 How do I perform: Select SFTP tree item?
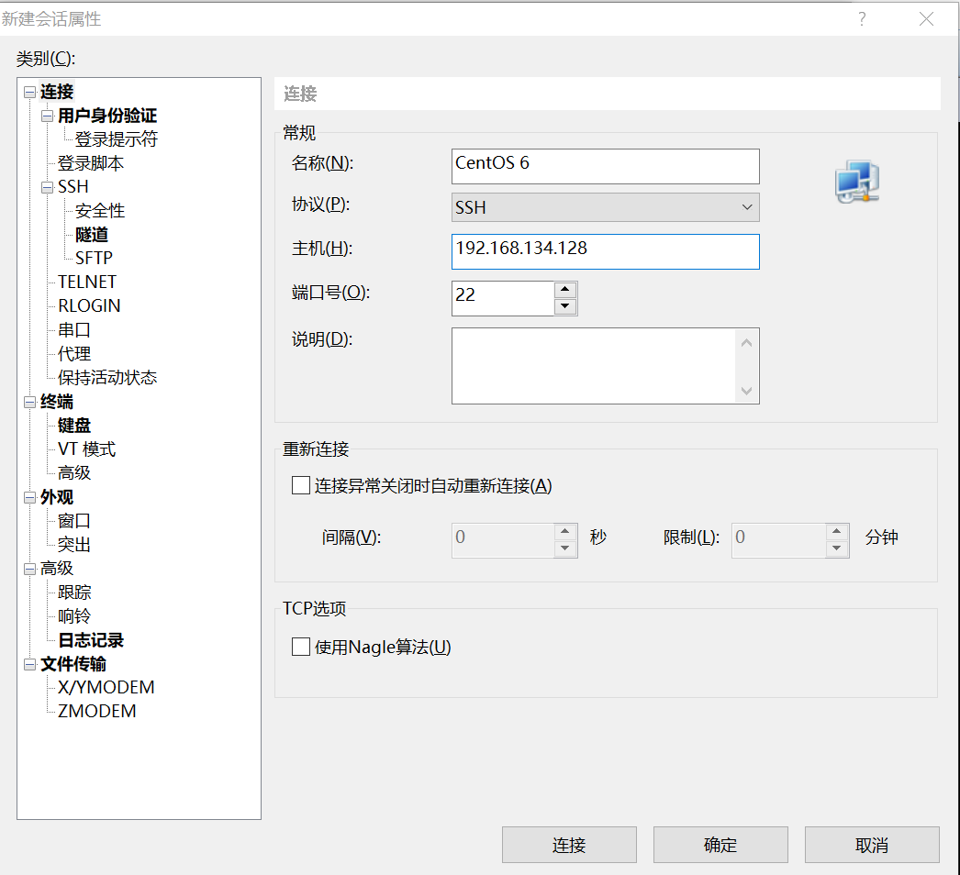94,259
